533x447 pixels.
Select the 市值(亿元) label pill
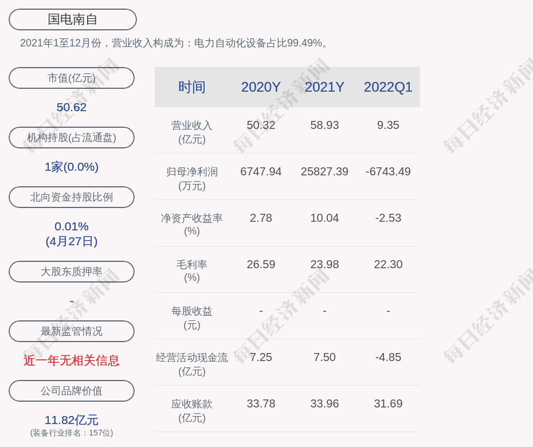click(x=72, y=78)
